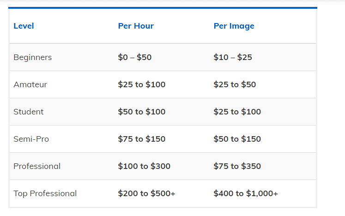Click the Per Hour column header

(136, 26)
